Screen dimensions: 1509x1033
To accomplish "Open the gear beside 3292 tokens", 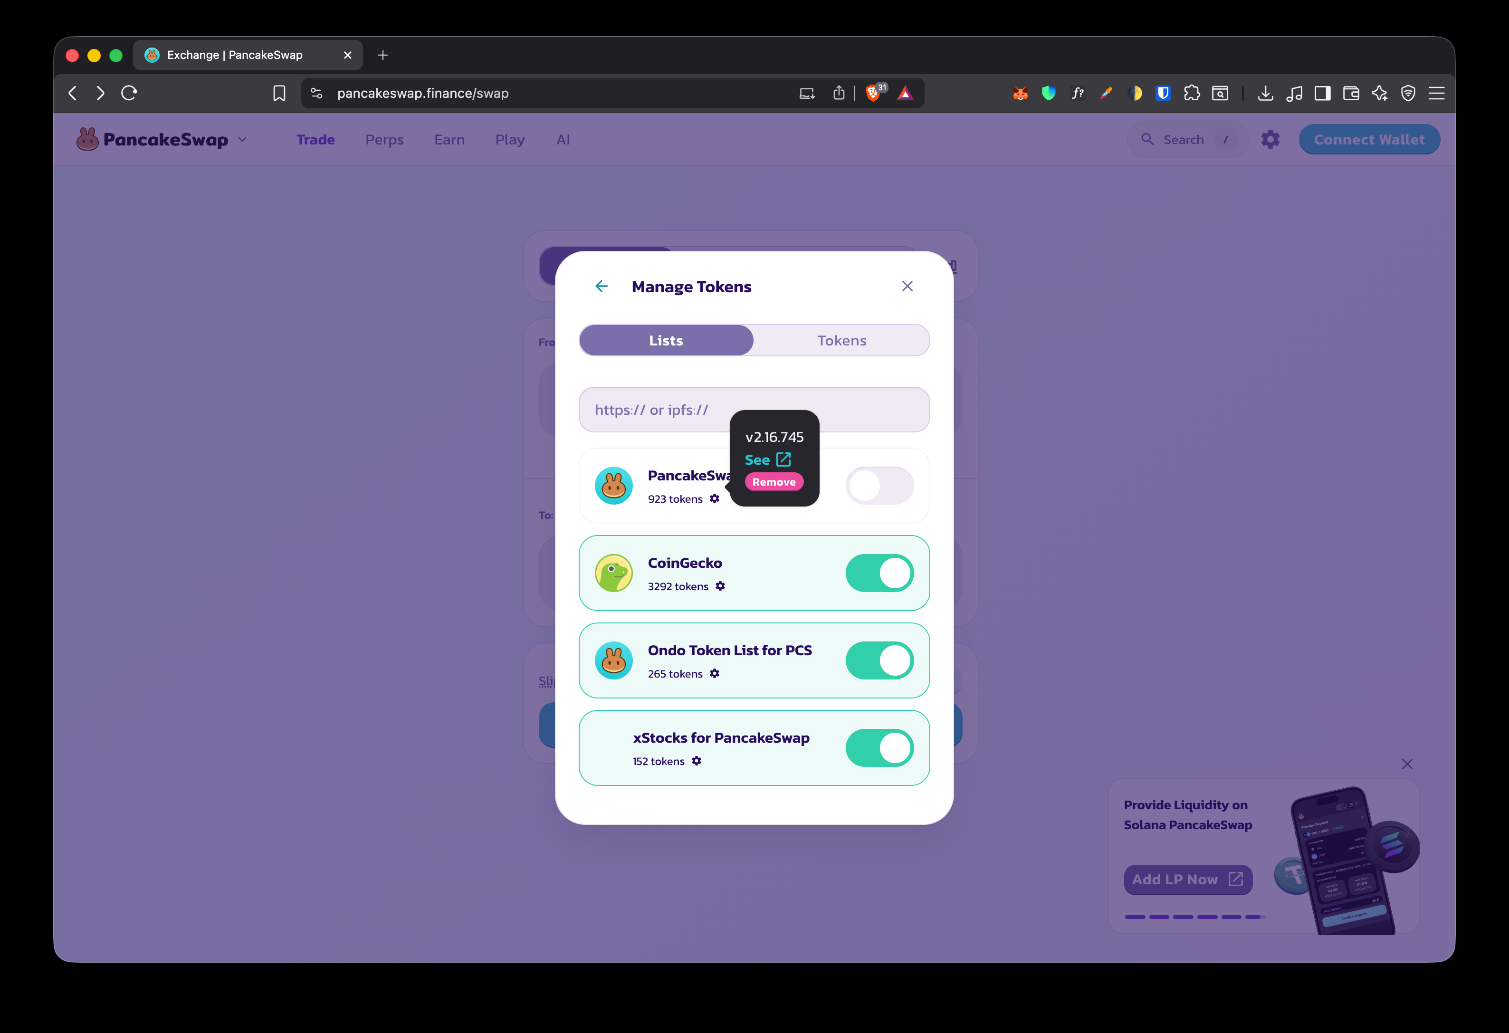I will pos(720,586).
